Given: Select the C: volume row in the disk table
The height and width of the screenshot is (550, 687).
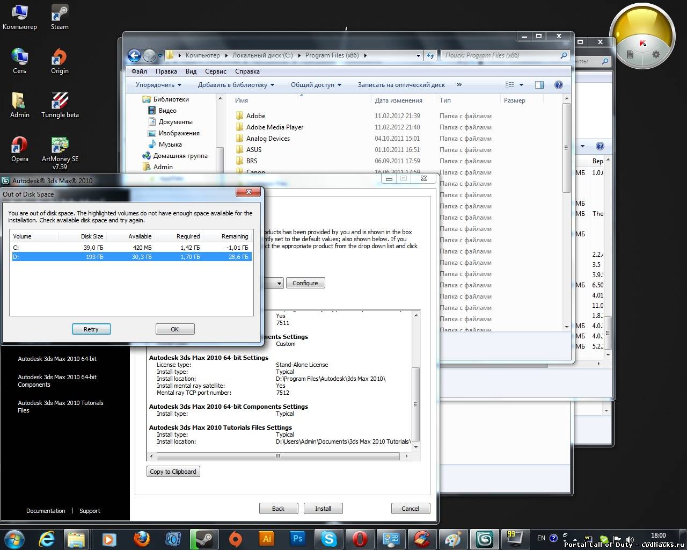Looking at the screenshot, I should tap(131, 248).
